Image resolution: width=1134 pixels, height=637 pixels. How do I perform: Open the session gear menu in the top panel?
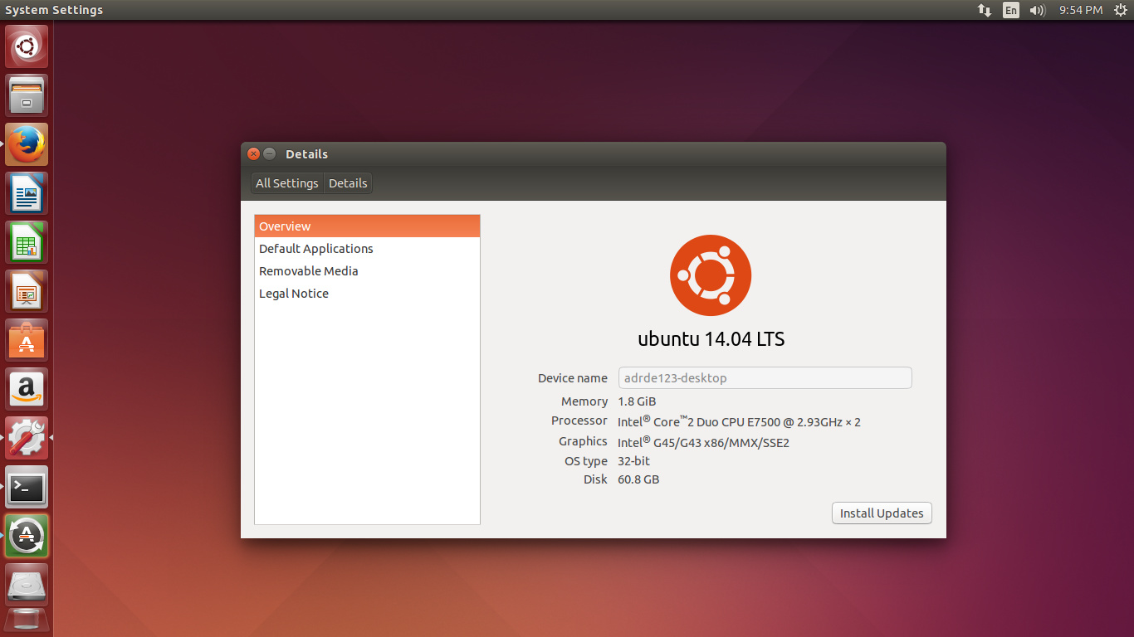coord(1120,10)
